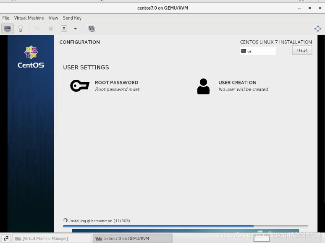Click 'CENTOS LINUX 7 INSTALLATION' title text

point(276,42)
